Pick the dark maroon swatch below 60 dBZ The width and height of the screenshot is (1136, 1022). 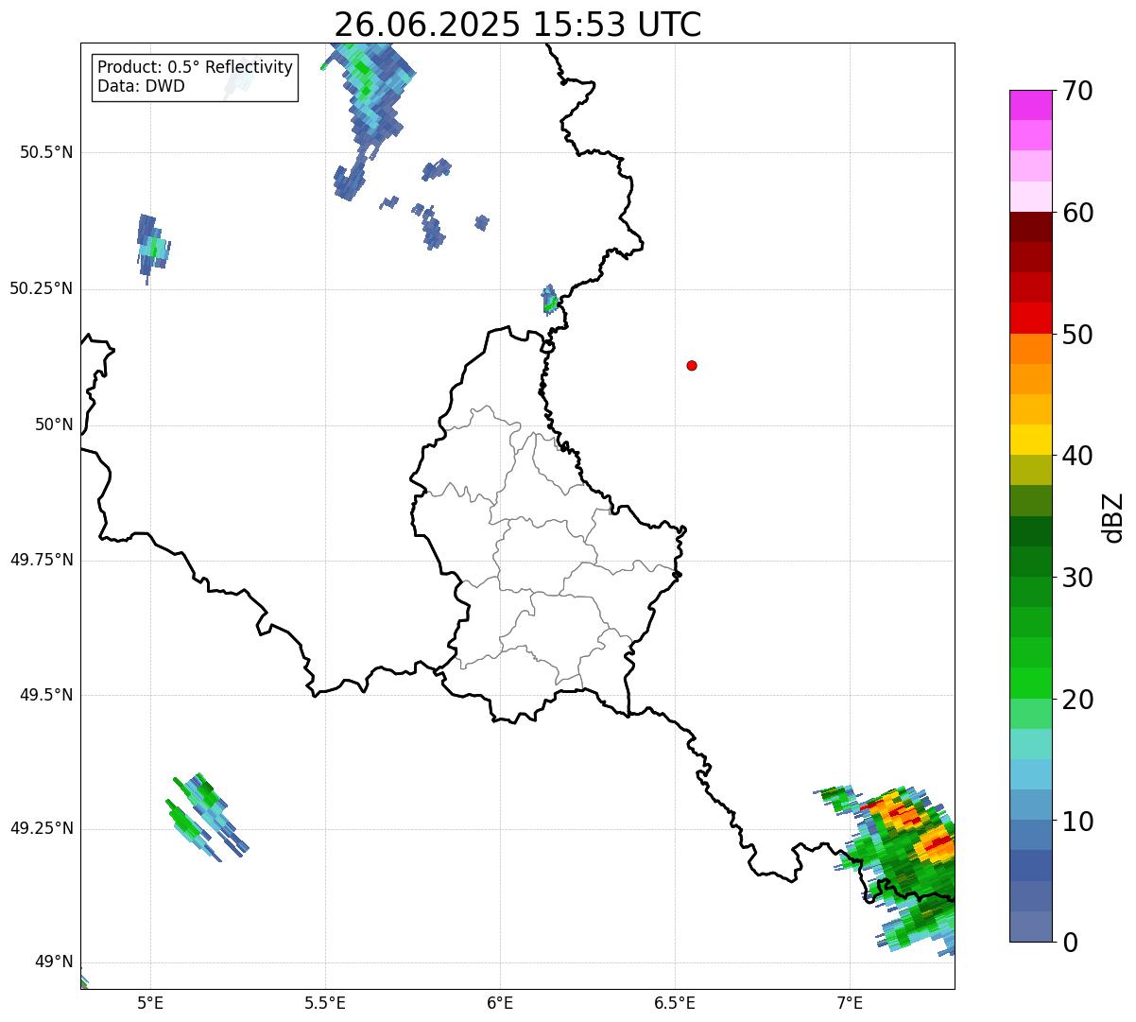[x=1030, y=227]
